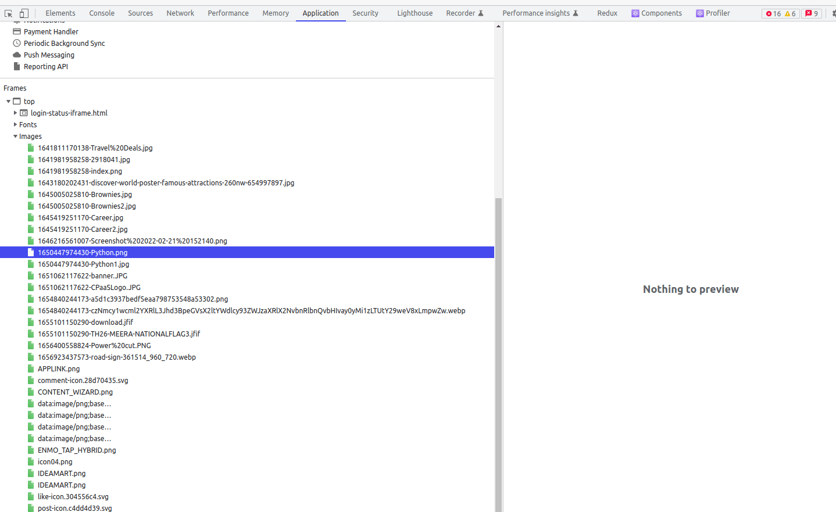Screen dimensions: 836x512
Task: Toggle inspect element mode
Action: [8, 13]
